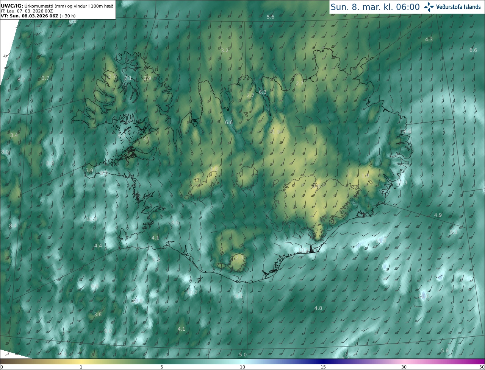
Task: Click the 3.6 map value label
Action: coord(98,314)
